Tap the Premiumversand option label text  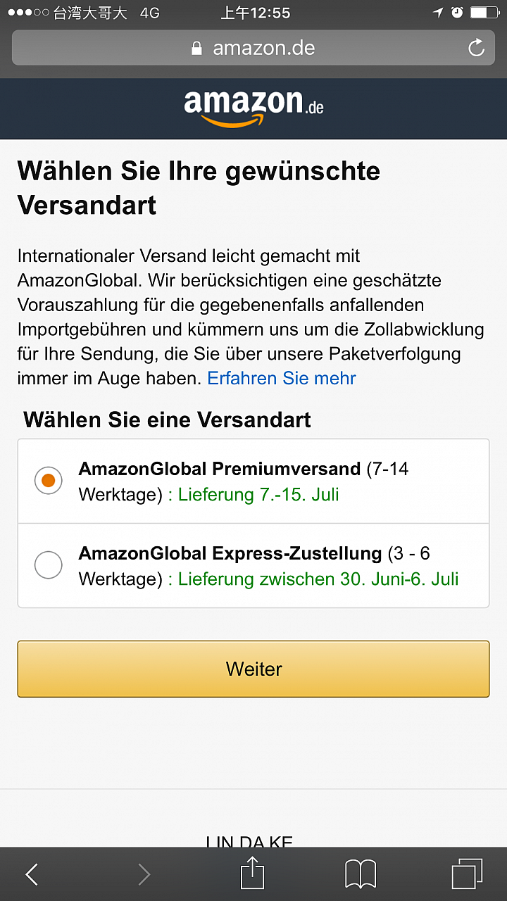pyautogui.click(x=220, y=469)
